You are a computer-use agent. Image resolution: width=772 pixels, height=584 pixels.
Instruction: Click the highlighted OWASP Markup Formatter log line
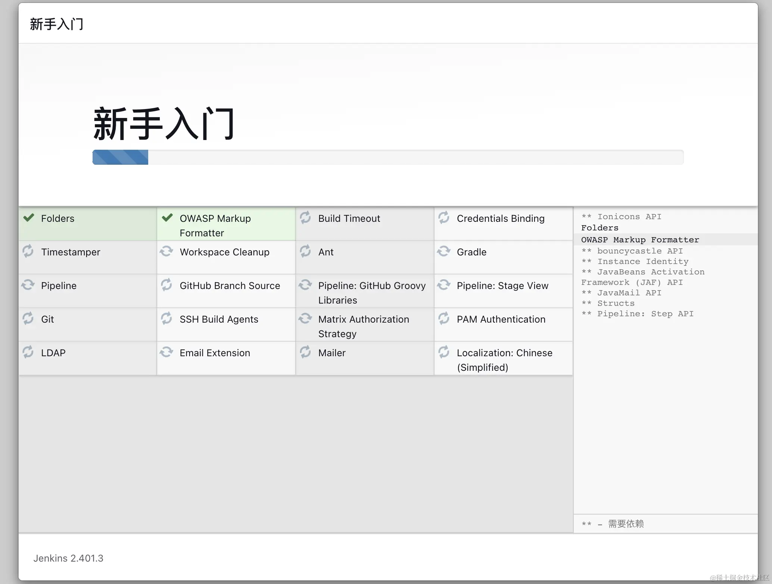pos(640,240)
